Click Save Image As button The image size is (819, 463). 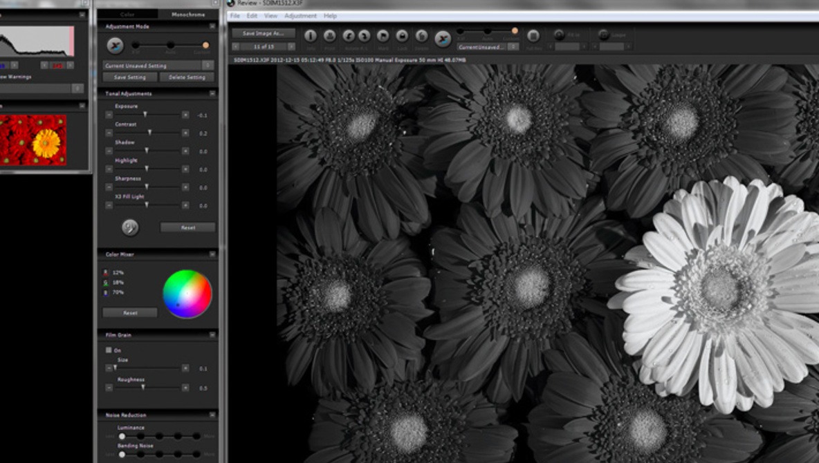coord(264,33)
